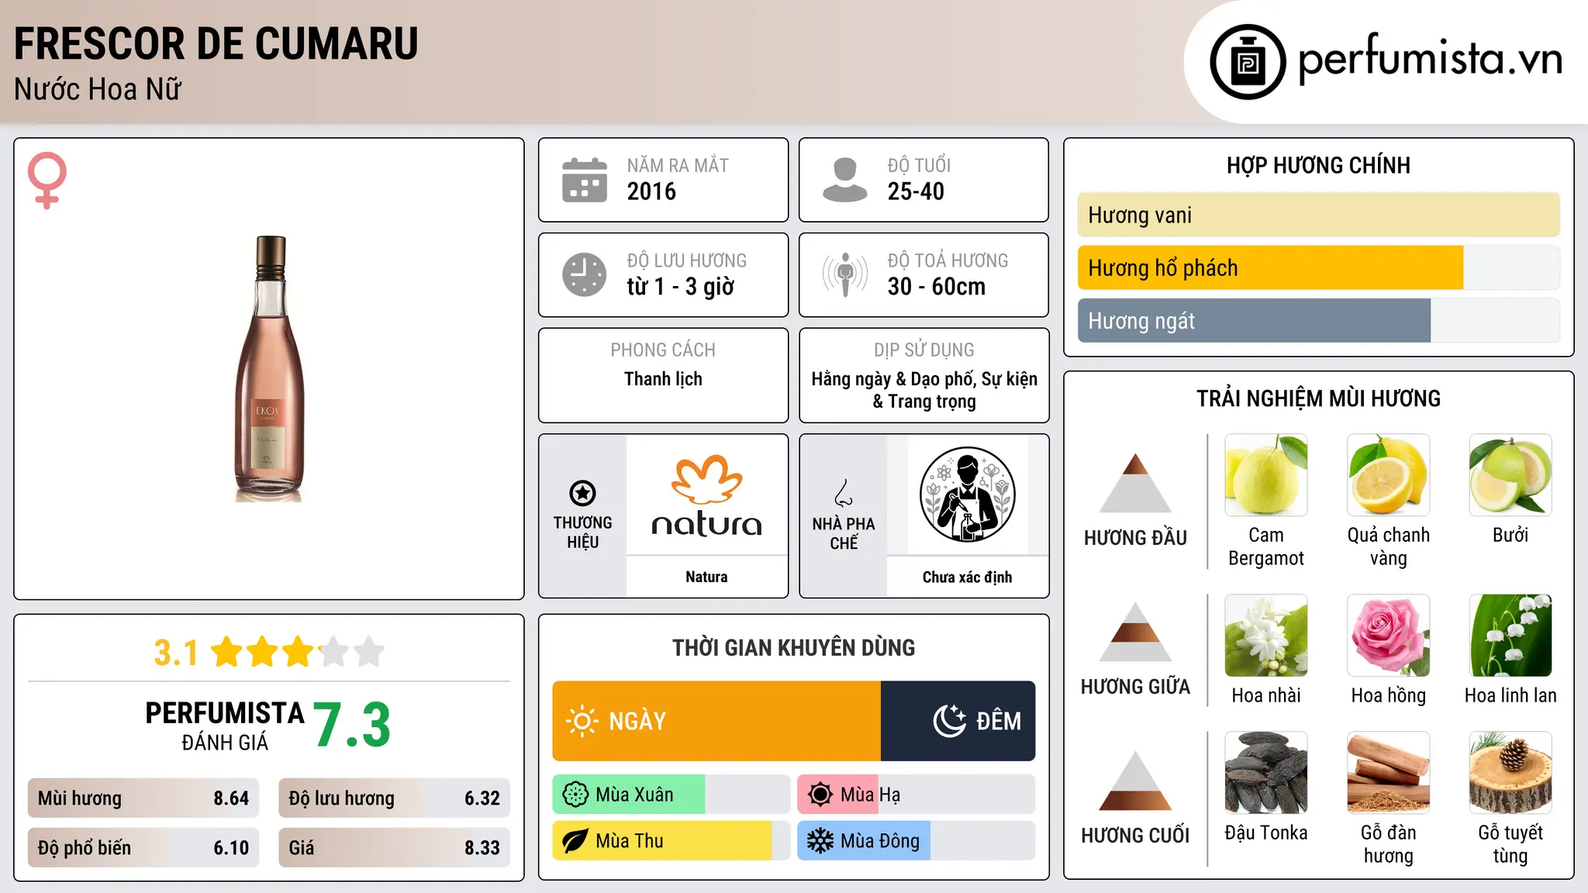The width and height of the screenshot is (1588, 893).
Task: Open the Quả chanh vàng note image
Action: tap(1388, 475)
